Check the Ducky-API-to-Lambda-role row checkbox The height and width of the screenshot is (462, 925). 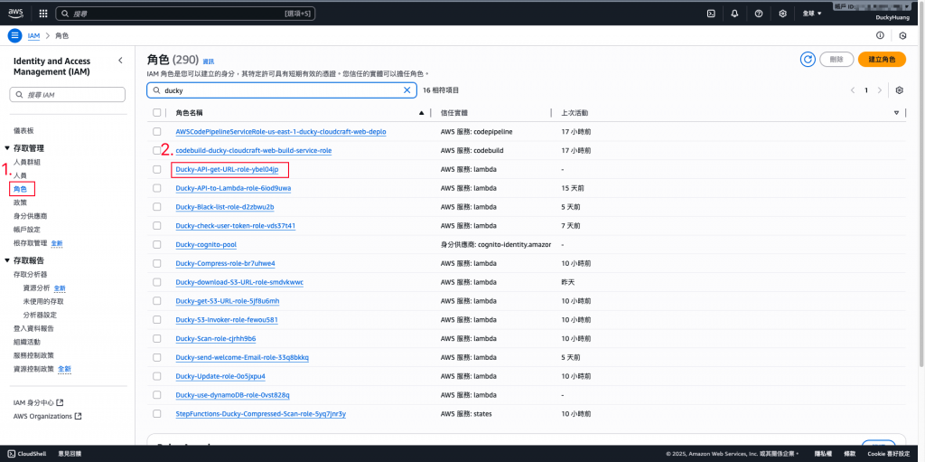click(157, 188)
